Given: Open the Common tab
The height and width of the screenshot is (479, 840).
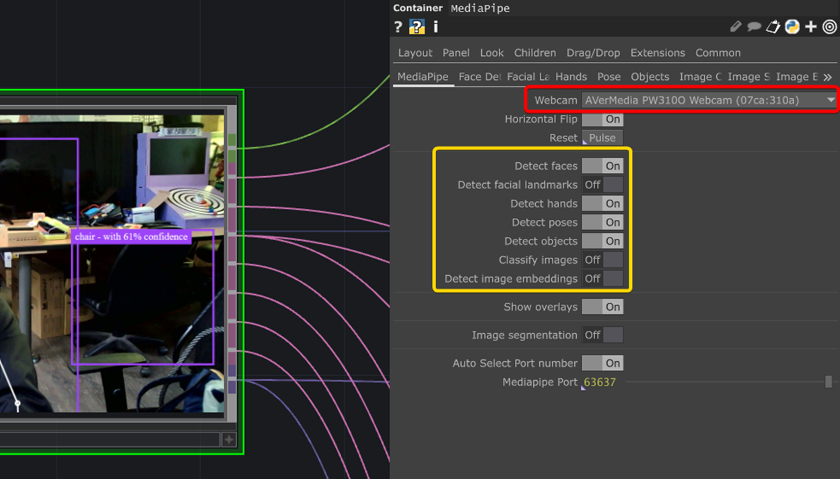Looking at the screenshot, I should pyautogui.click(x=717, y=52).
